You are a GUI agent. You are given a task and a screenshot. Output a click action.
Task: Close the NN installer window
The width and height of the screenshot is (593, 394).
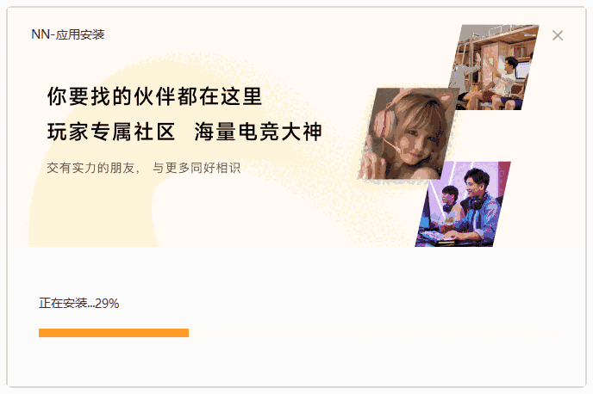point(558,35)
